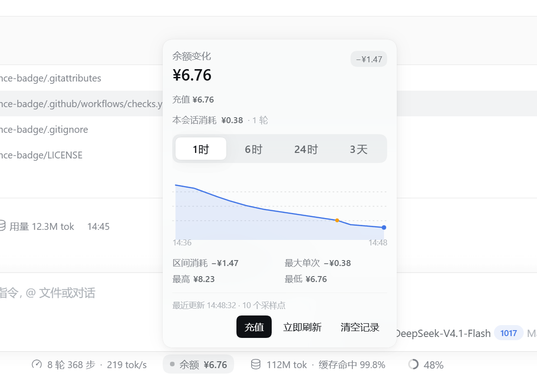Image resolution: width=537 pixels, height=375 pixels.
Task: Click the blue end point on chart
Action: point(384,228)
